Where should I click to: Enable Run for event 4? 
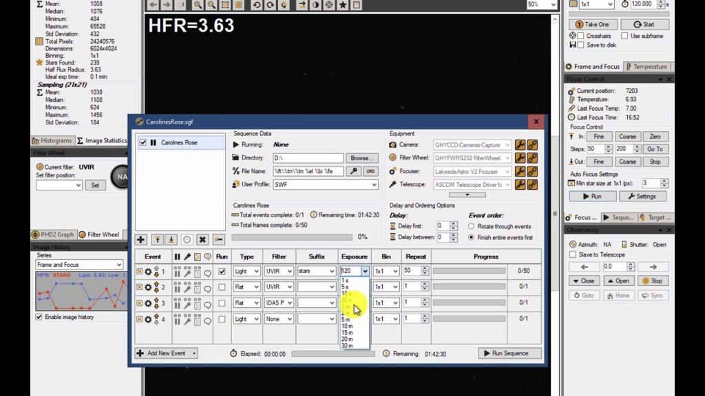point(222,319)
